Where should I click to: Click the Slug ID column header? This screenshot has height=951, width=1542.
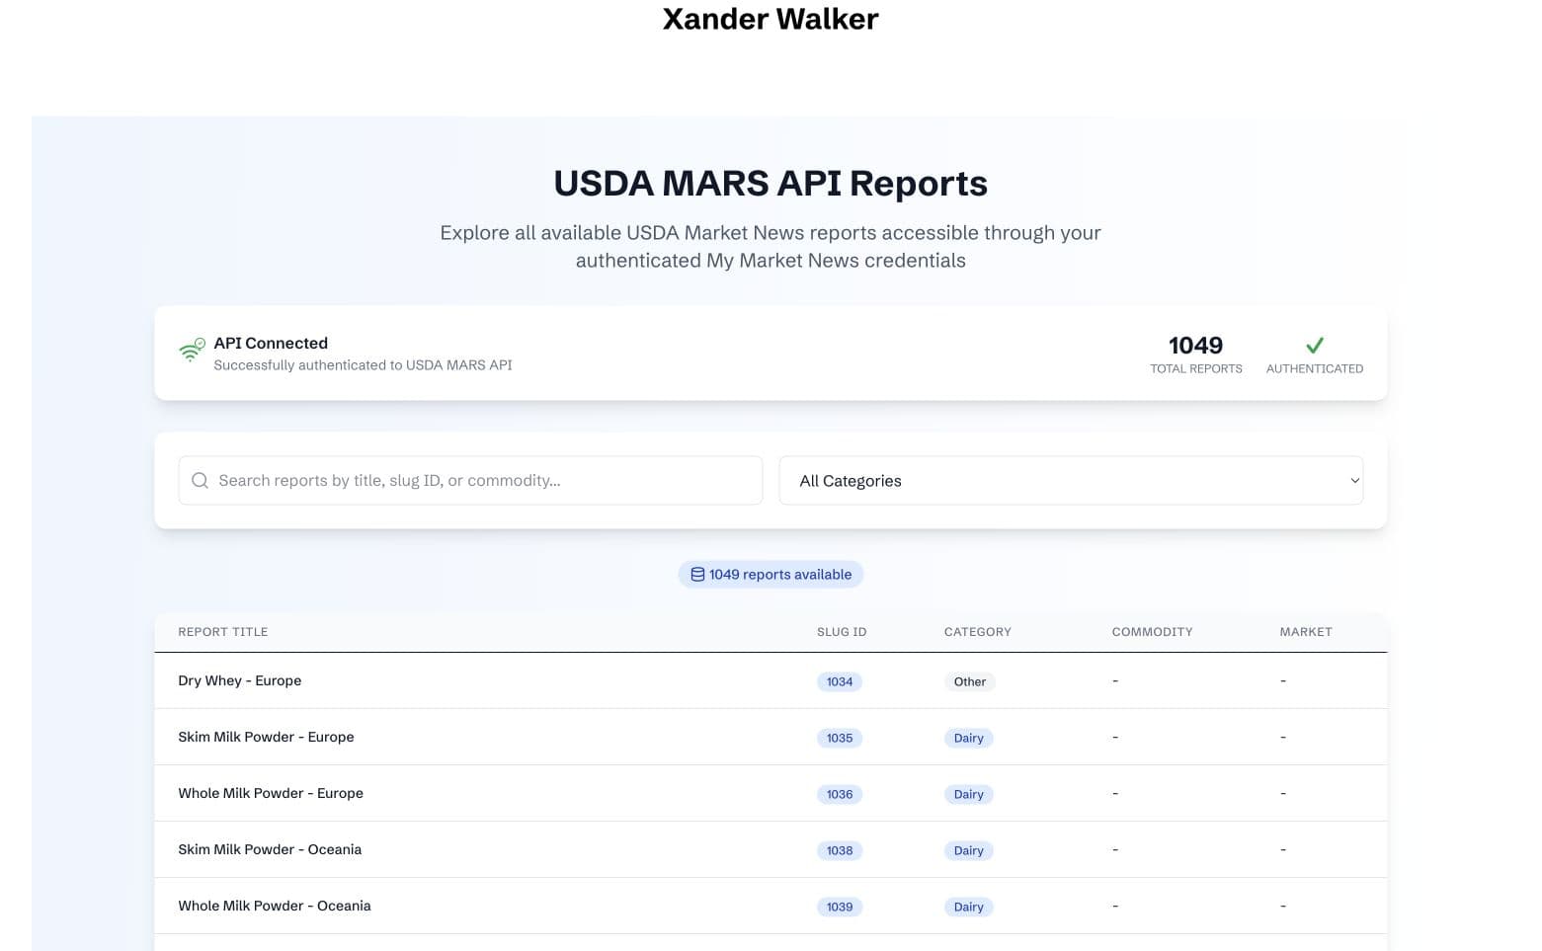pos(842,632)
